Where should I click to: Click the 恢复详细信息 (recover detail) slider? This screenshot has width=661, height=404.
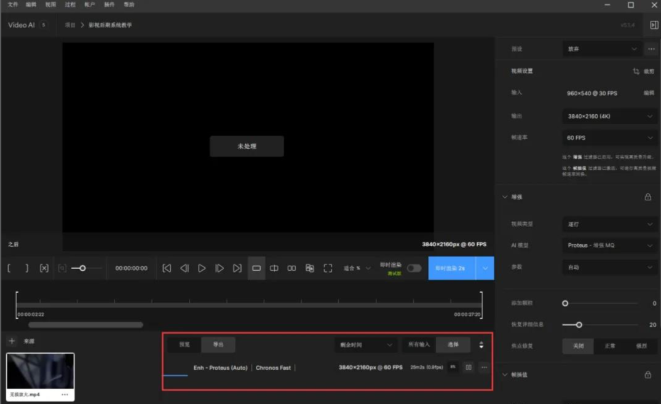pos(579,325)
